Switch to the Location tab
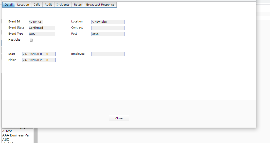The width and height of the screenshot is (270, 143). coord(23,5)
